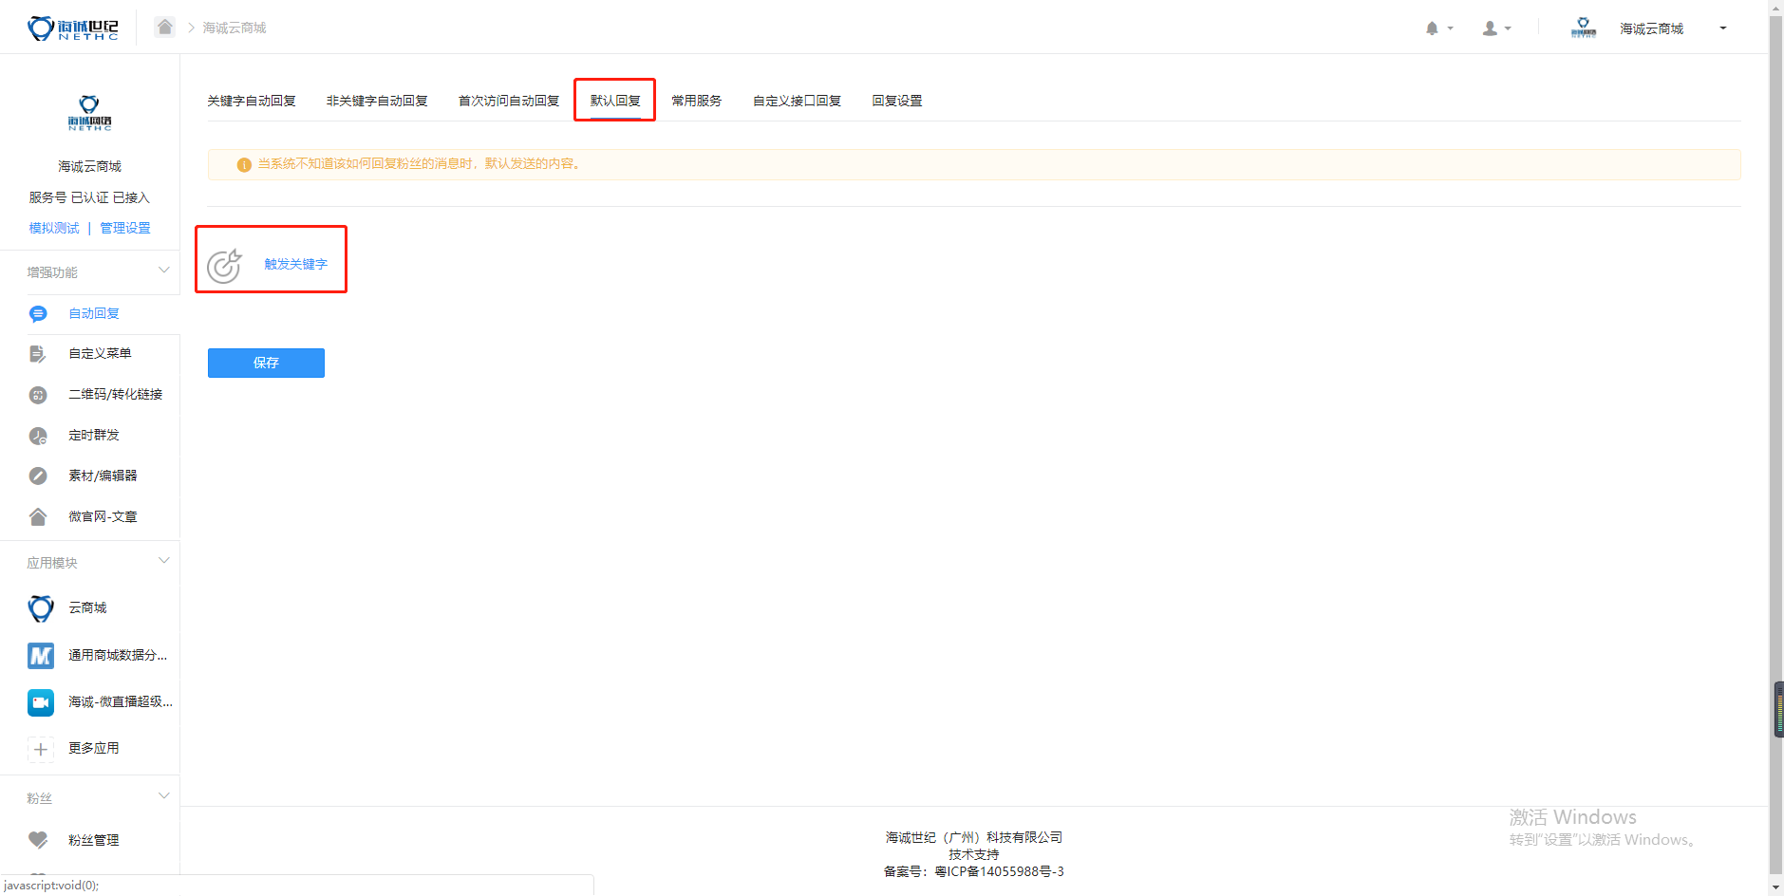Open 微官网-文章 in sidebar
1784x896 pixels.
103,516
